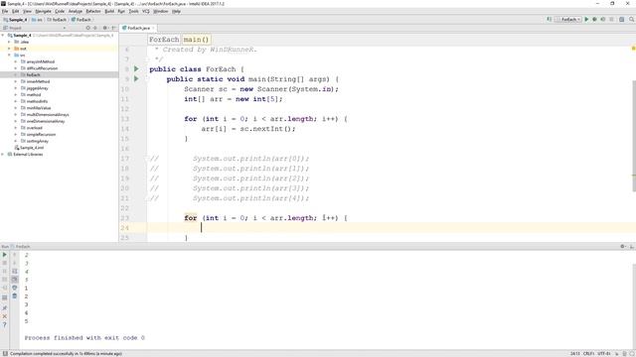
Task: Click the Make Project icon left of run configuration
Action: 550,20
